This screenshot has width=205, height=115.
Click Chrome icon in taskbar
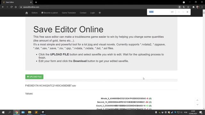[16, 112]
